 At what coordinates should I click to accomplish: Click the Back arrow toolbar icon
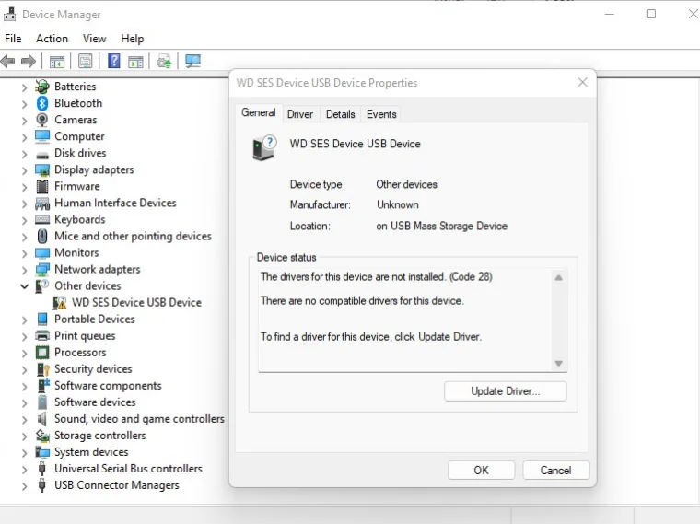8,62
